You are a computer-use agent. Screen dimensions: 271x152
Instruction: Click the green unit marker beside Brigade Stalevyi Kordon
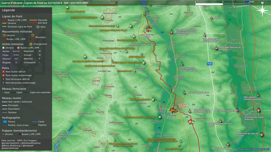point(102,17)
